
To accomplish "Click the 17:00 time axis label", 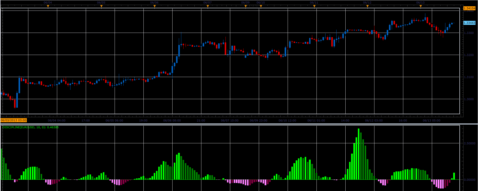I will tap(86, 120).
